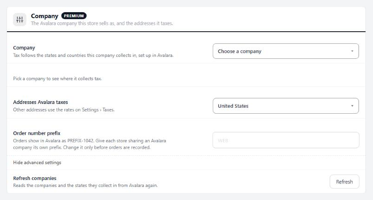Click the Reads the companies description text
373x200 pixels.
85,186
